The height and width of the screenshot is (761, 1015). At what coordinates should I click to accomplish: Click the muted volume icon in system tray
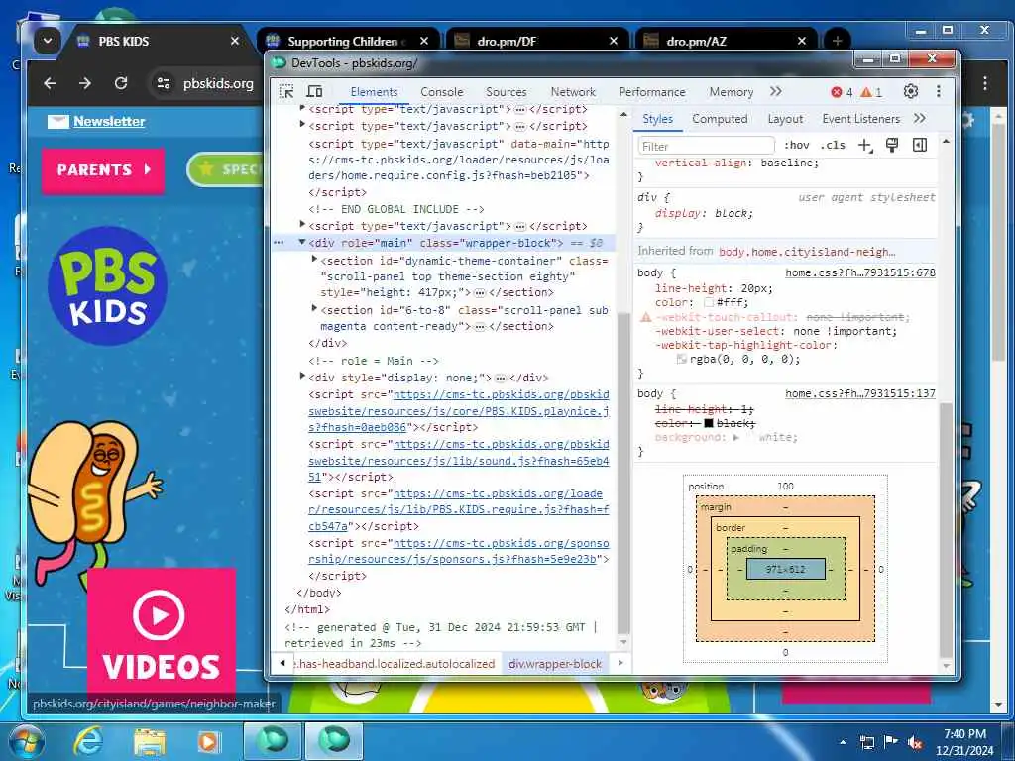coord(915,742)
